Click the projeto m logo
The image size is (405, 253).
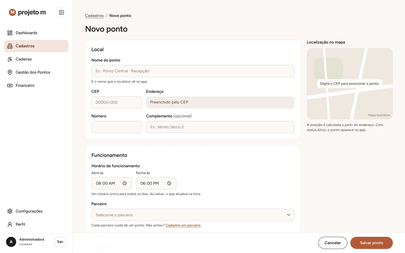(27, 12)
